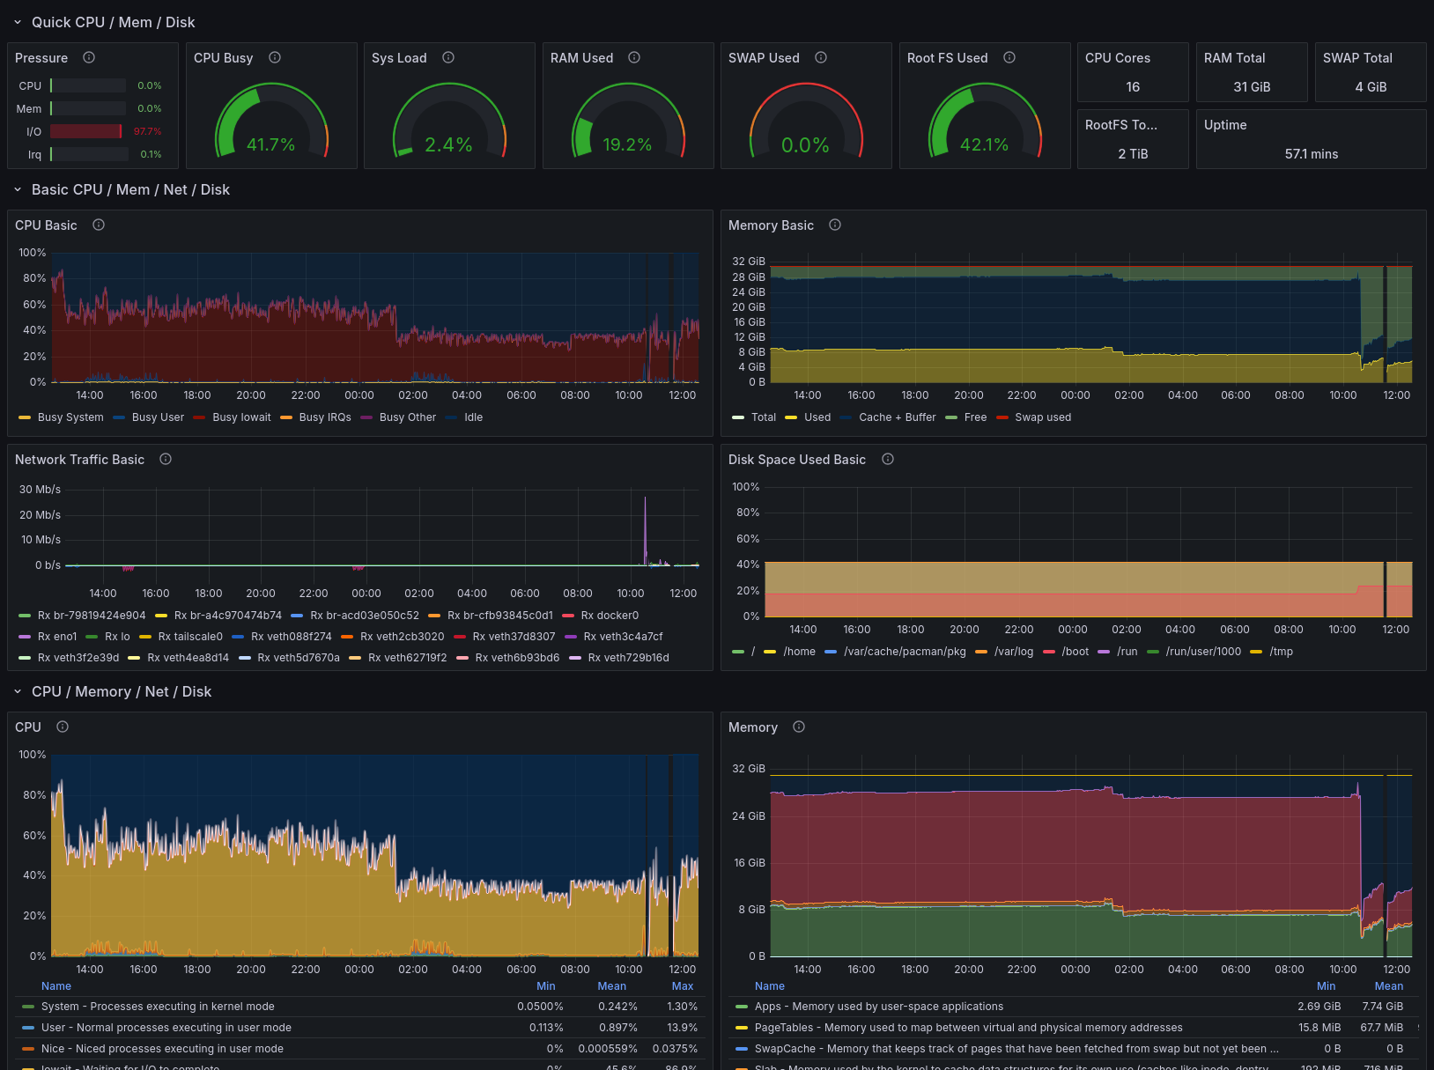
Task: Click the /home legend color swatch
Action: (x=769, y=652)
